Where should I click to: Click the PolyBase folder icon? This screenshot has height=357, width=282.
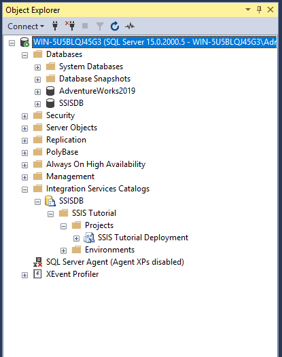(x=38, y=152)
